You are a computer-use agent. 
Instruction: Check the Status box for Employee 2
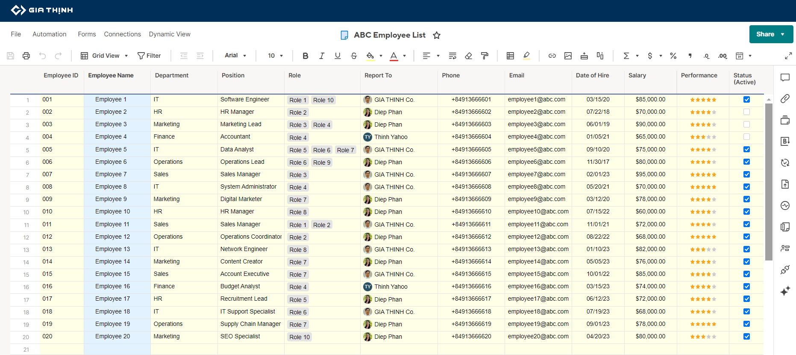point(746,112)
